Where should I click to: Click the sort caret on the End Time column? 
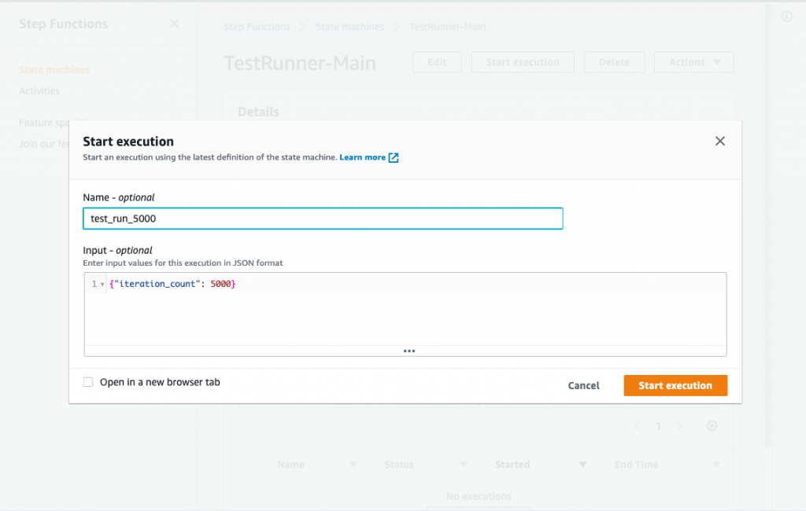[715, 464]
